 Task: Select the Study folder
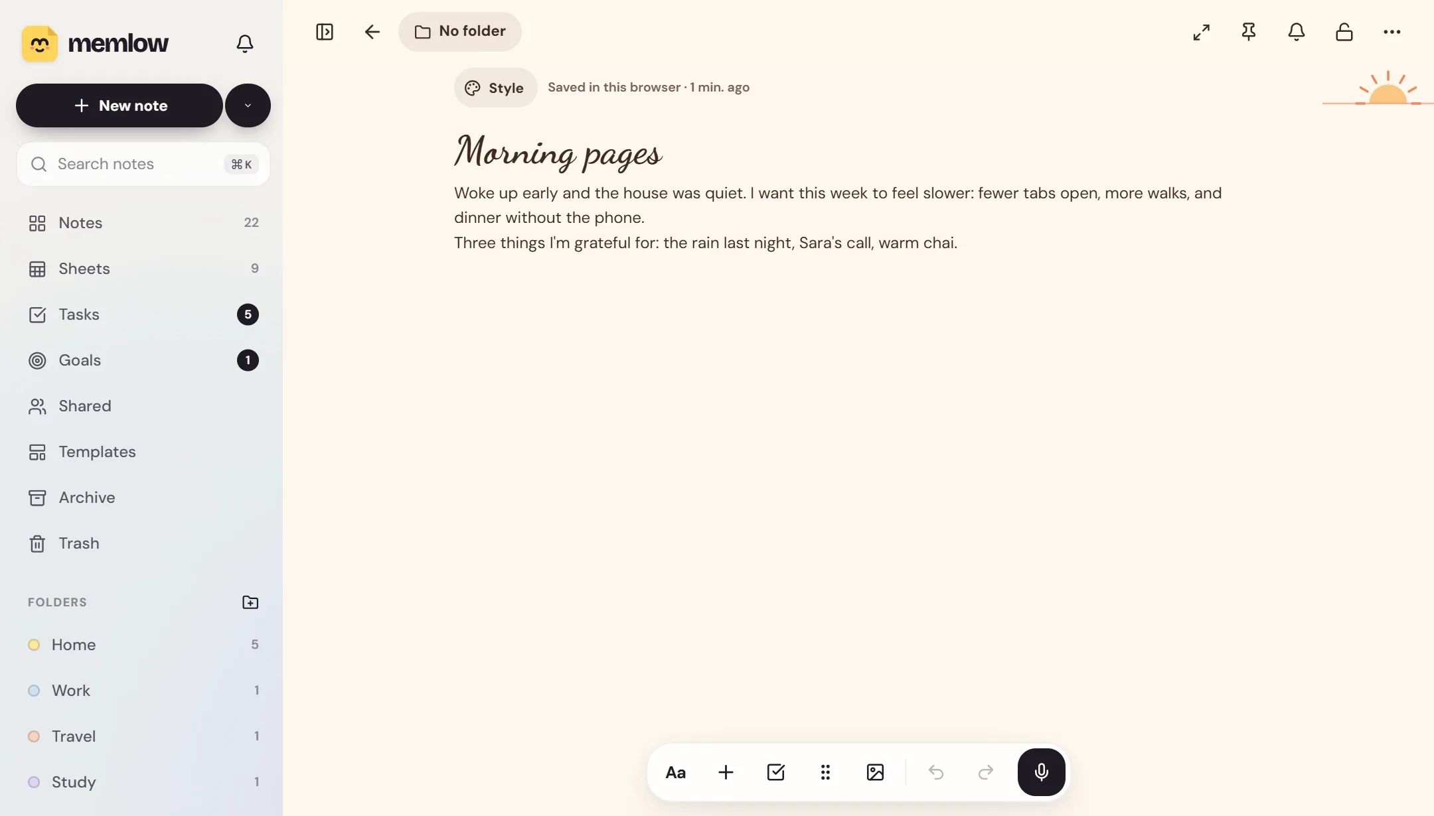(143, 782)
